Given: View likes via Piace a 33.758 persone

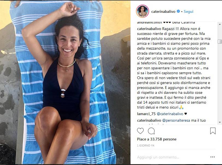Looking at the screenshot, I should 157,139.
